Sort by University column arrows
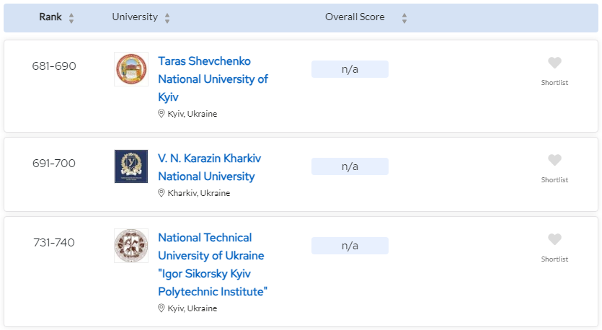 pyautogui.click(x=167, y=18)
